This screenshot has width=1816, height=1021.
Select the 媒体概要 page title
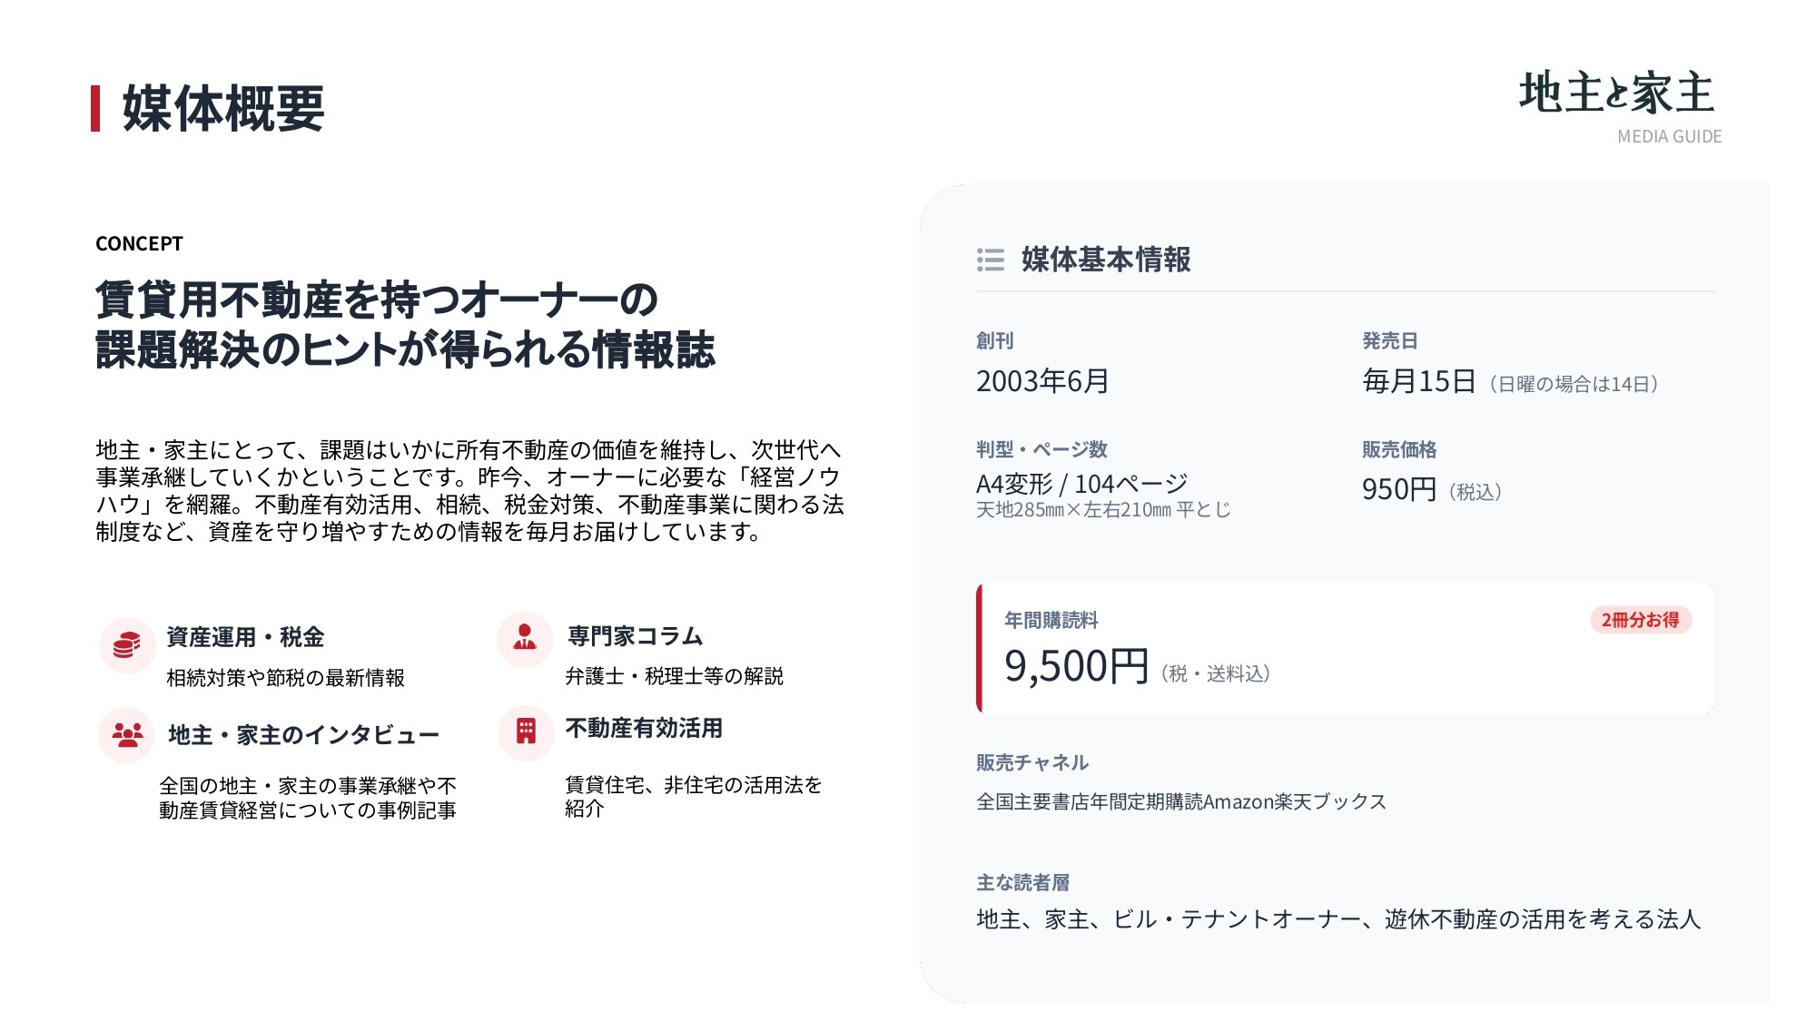coord(223,108)
